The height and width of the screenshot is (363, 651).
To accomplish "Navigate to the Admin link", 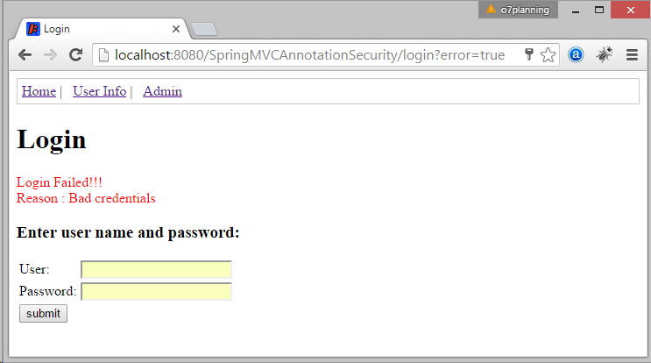I will 162,91.
